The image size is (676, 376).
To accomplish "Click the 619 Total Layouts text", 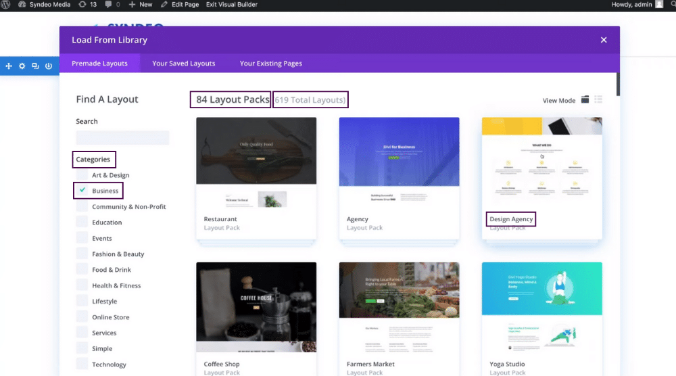I will 310,100.
